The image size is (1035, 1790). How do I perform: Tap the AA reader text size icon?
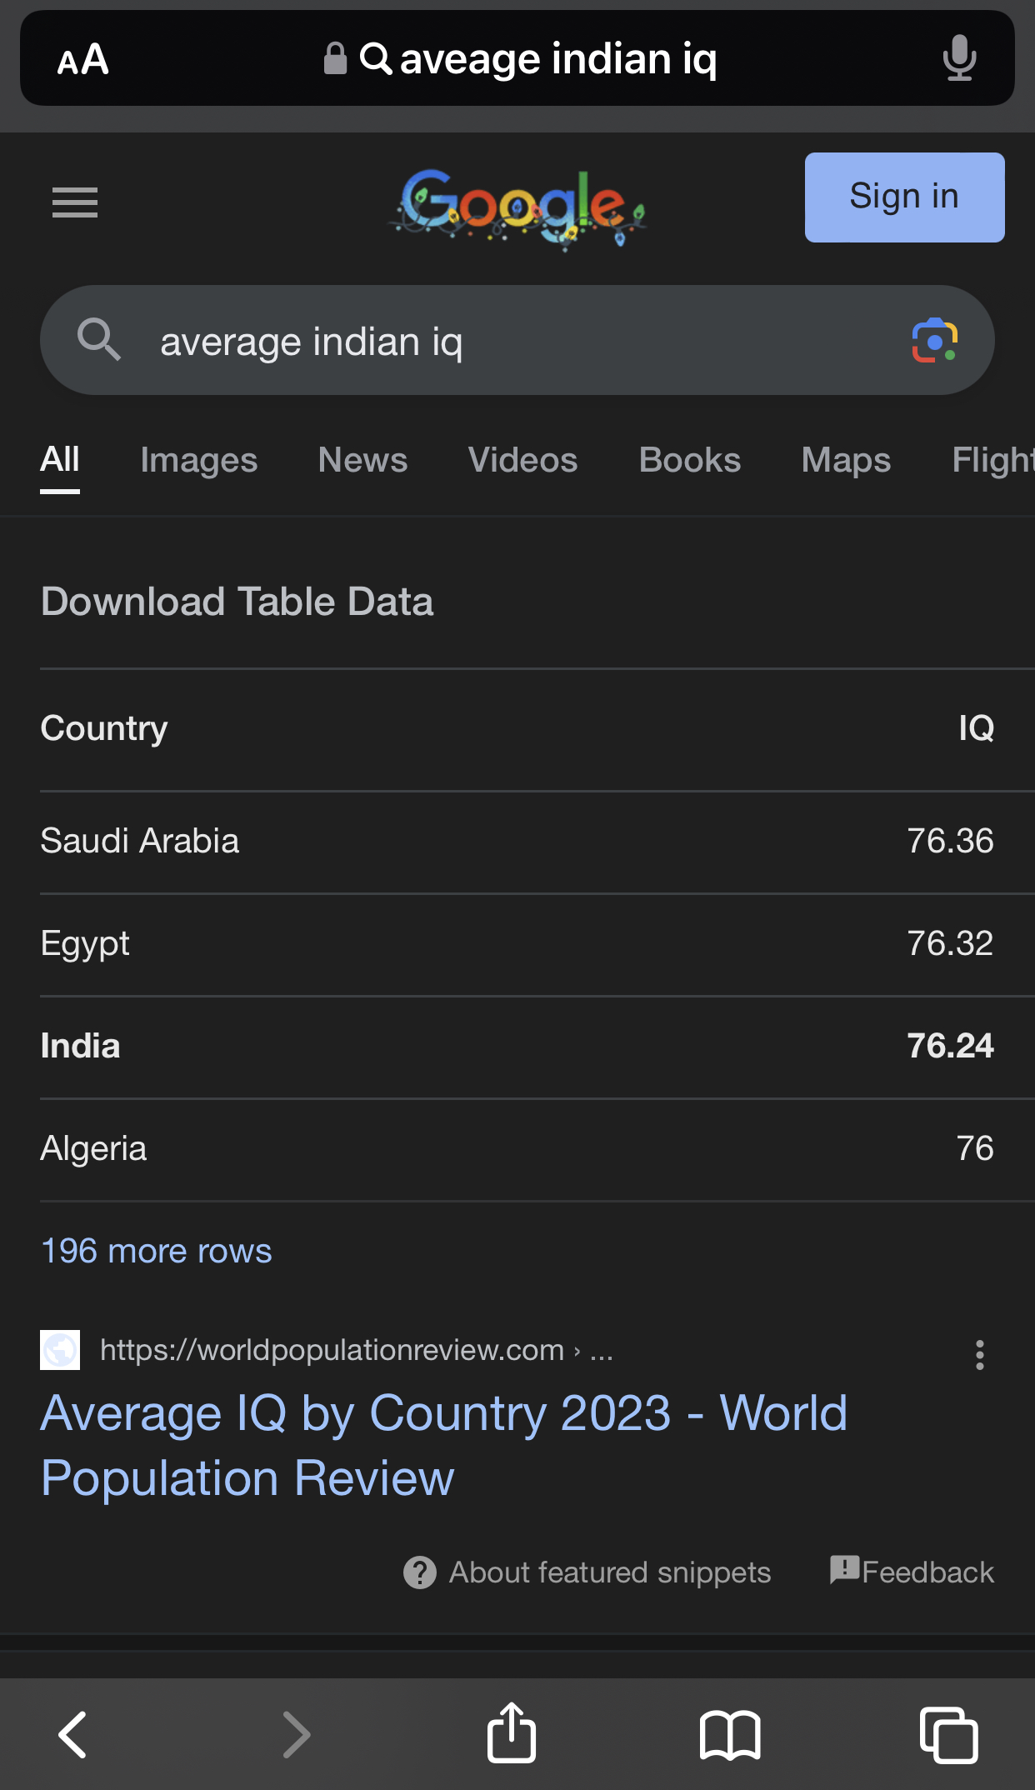(x=82, y=59)
